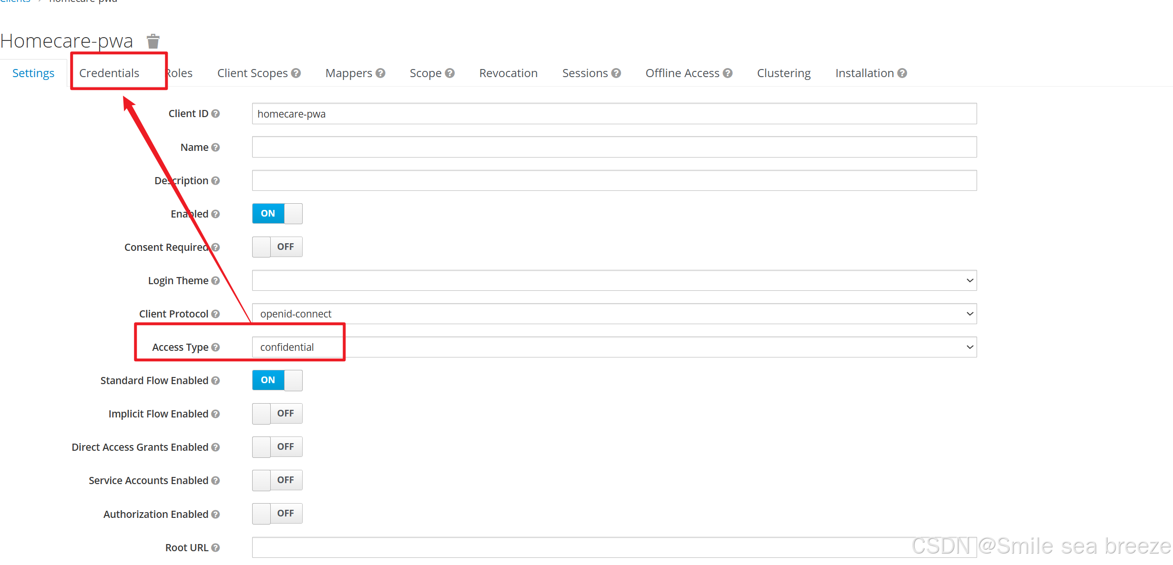The width and height of the screenshot is (1173, 565).
Task: Switch to the Credentials tab
Action: [x=109, y=73]
